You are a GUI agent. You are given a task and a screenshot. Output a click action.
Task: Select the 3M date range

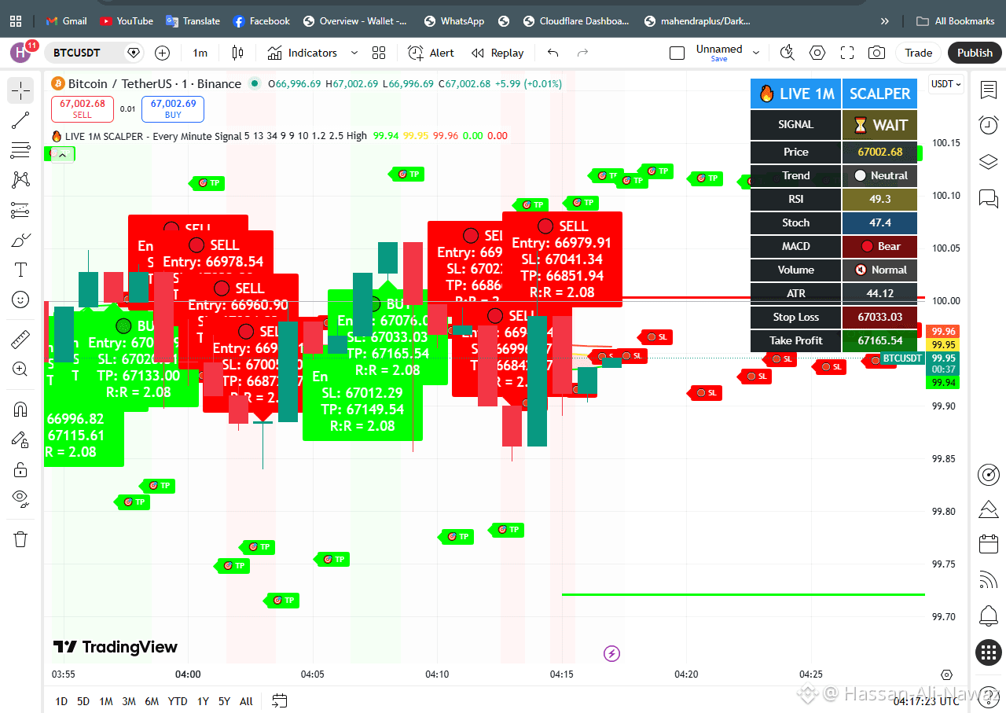pyautogui.click(x=129, y=701)
